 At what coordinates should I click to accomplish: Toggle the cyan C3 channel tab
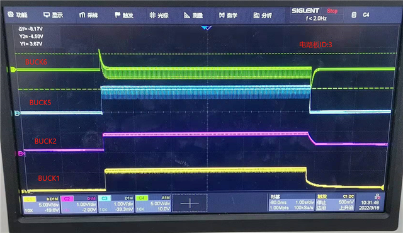click(105, 198)
